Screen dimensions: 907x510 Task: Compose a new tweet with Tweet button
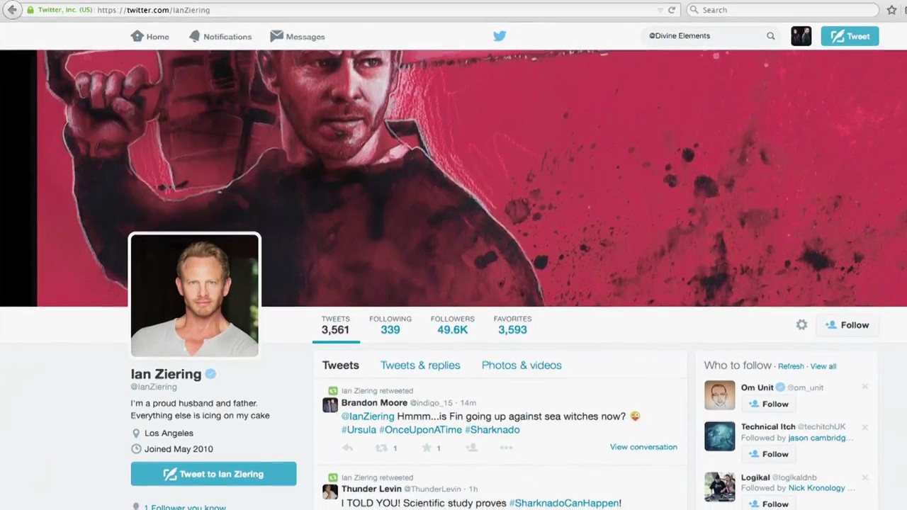click(x=850, y=36)
